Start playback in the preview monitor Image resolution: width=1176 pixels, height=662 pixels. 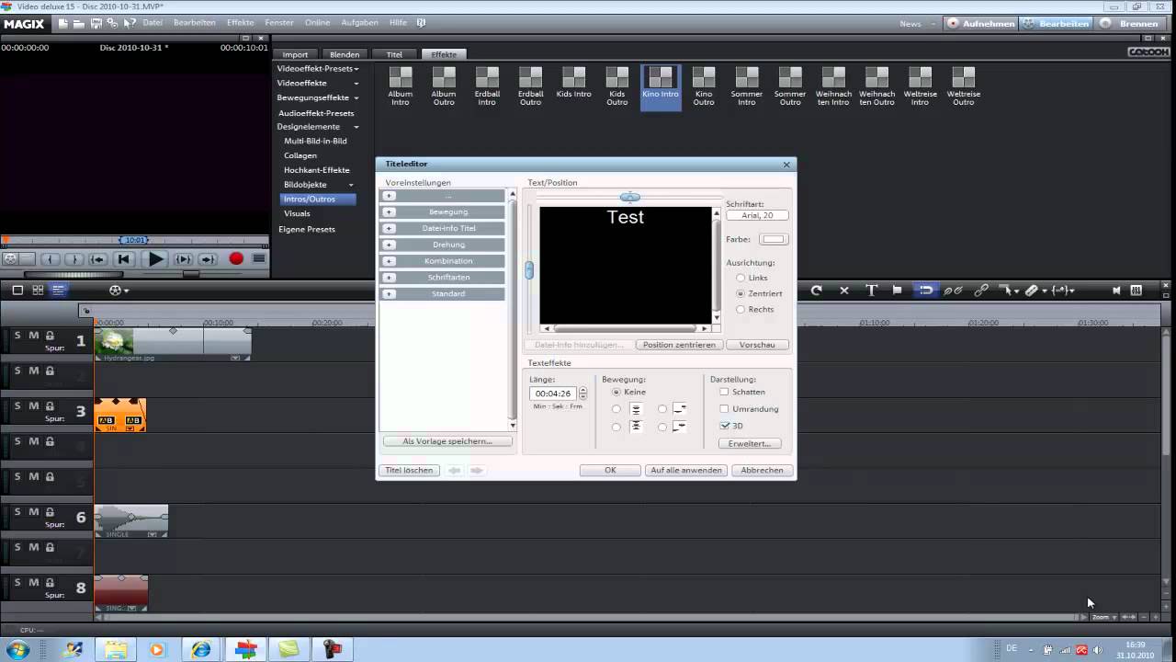[156, 259]
